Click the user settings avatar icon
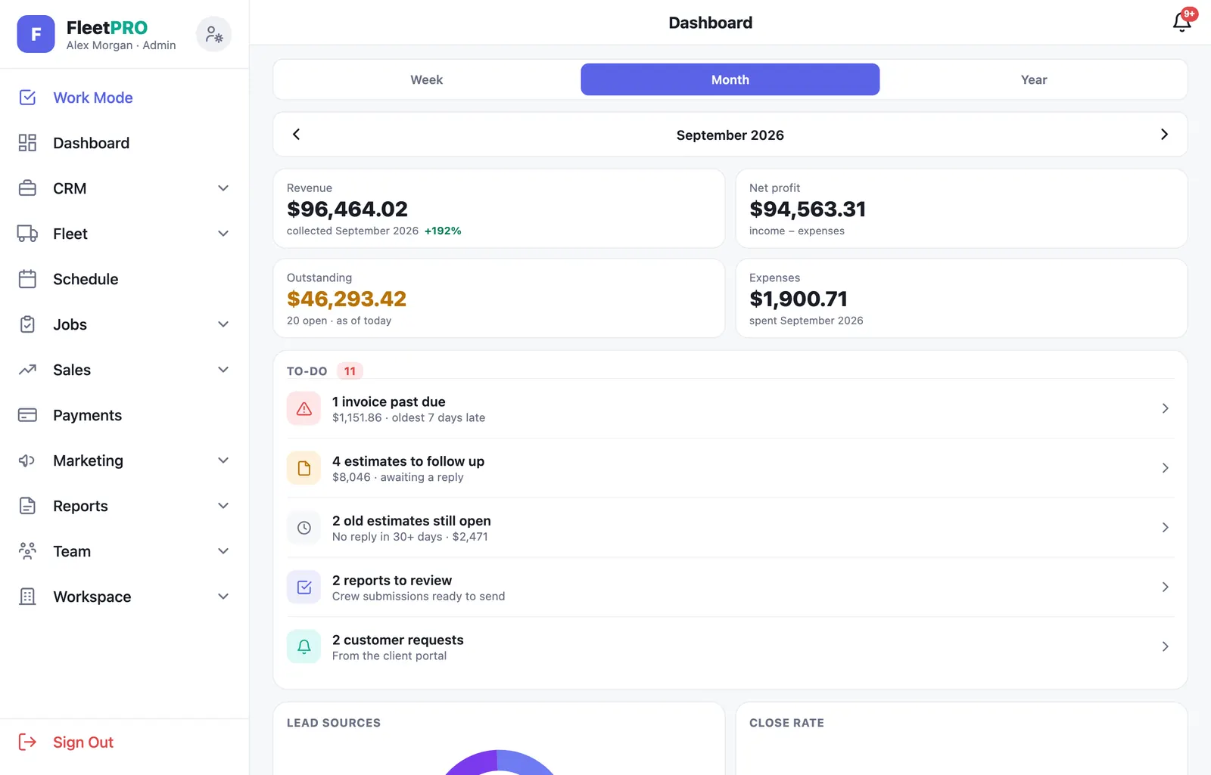This screenshot has height=775, width=1211. (213, 34)
